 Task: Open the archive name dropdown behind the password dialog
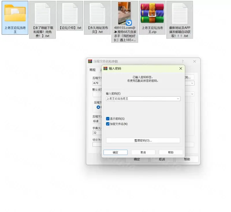[x=192, y=83]
